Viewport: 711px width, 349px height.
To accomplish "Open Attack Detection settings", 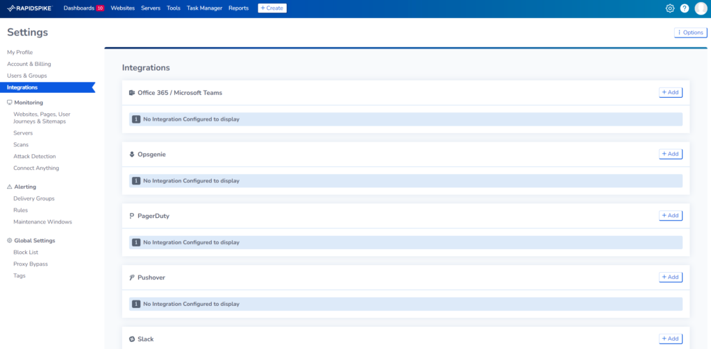I will point(35,156).
